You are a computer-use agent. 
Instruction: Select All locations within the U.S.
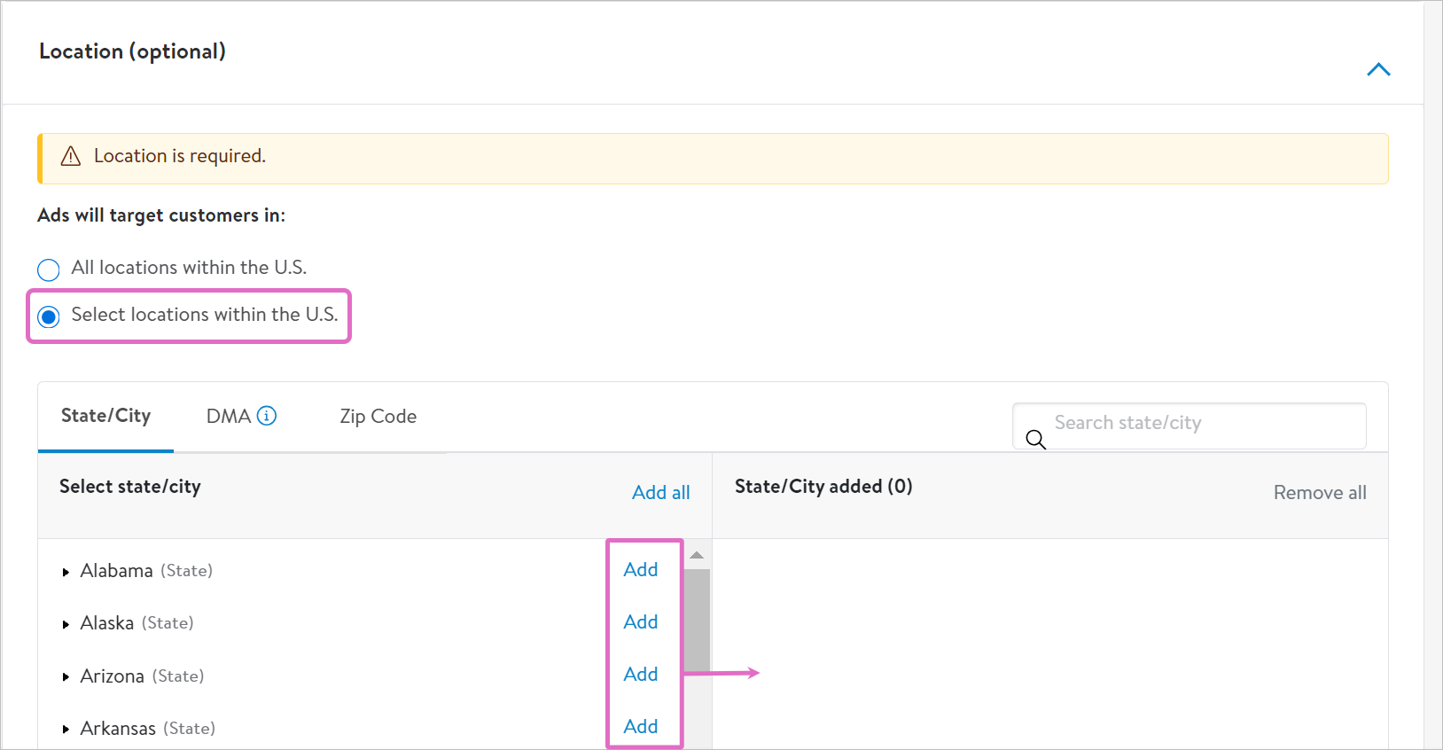point(49,270)
